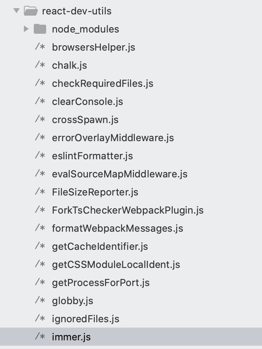Open checkRequiredFiles.js file
This screenshot has width=262, height=349.
tap(102, 83)
